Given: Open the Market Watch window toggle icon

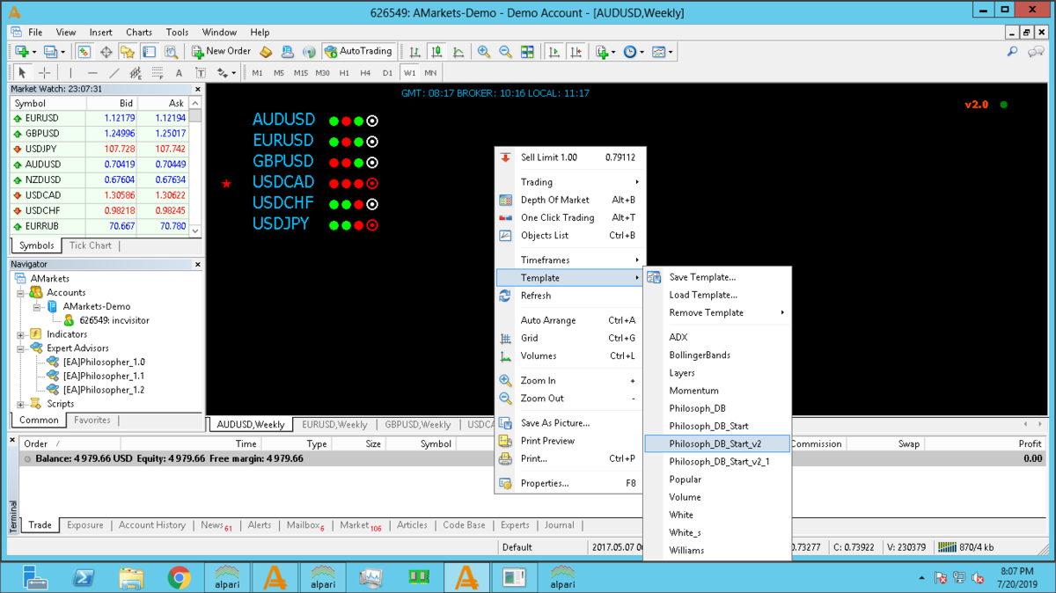Looking at the screenshot, I should click(84, 52).
